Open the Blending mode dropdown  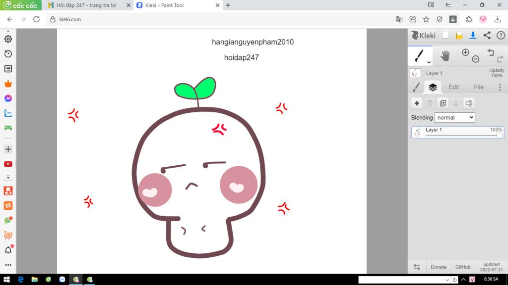point(455,118)
